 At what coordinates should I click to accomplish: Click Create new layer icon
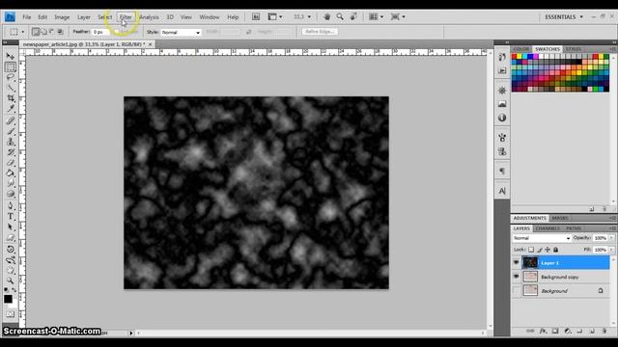click(592, 331)
